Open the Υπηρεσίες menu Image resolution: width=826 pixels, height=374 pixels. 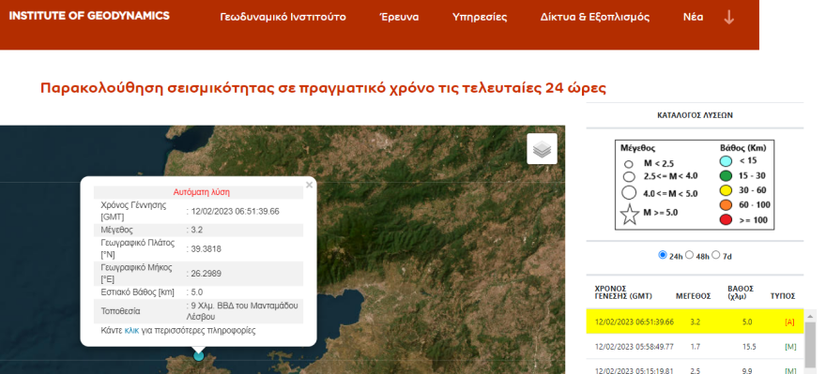(x=480, y=17)
